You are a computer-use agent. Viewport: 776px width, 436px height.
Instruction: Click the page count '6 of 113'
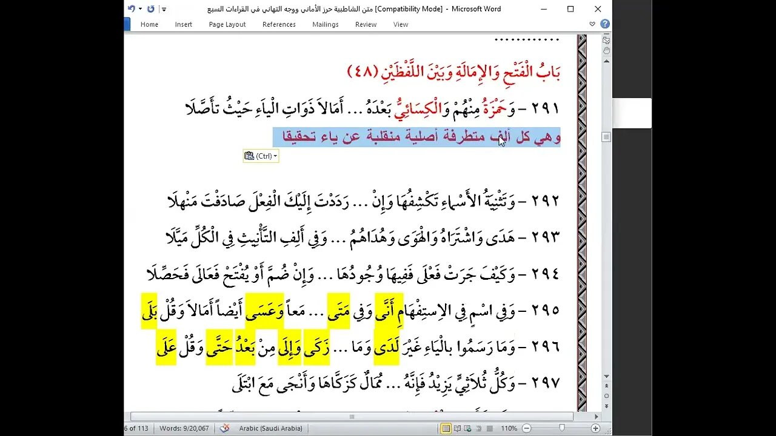point(137,428)
